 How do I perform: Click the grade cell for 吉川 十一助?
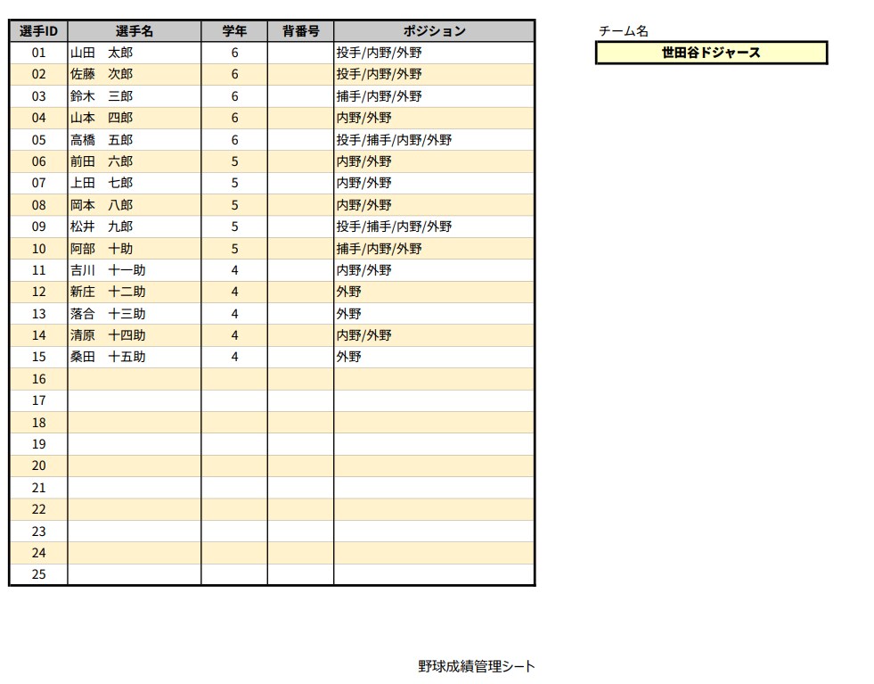(x=234, y=270)
